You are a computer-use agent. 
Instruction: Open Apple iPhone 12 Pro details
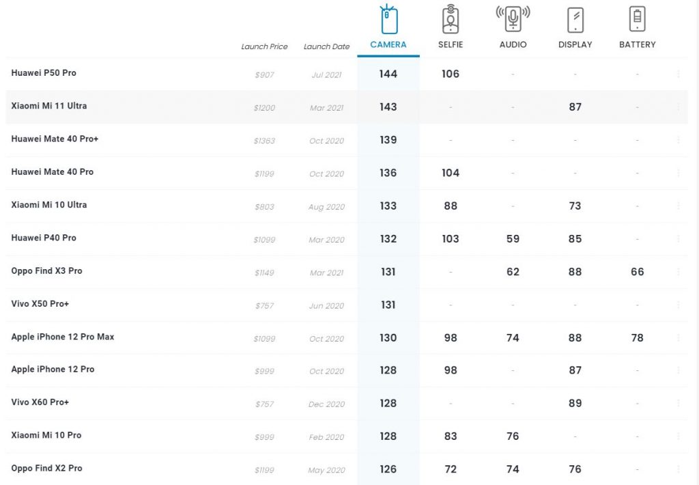[x=53, y=370]
